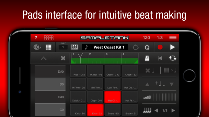Toggle the loop cycle icon

pyautogui.click(x=173, y=58)
